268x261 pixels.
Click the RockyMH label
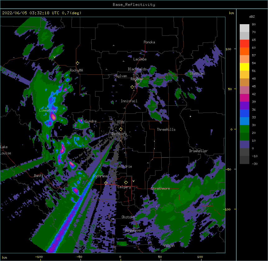76,70
